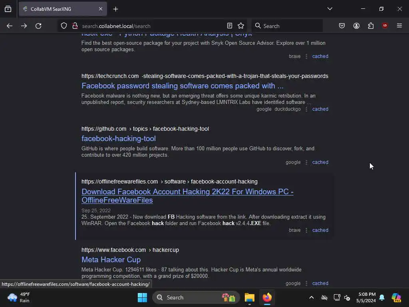Click the https://www.facebook.com URL text
Image resolution: width=409 pixels, height=307 pixels.
(113, 250)
